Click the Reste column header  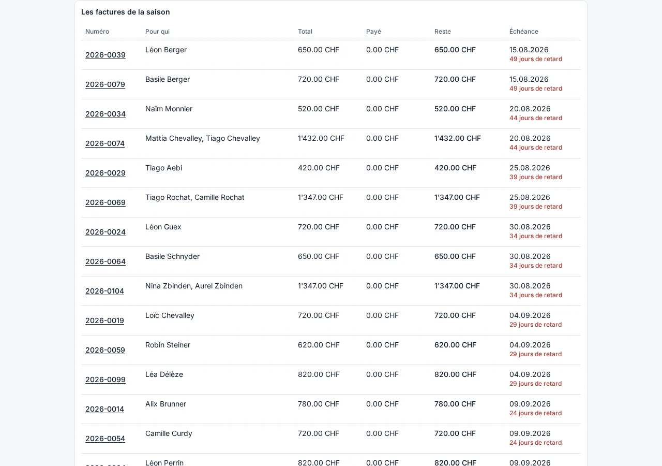[443, 32]
